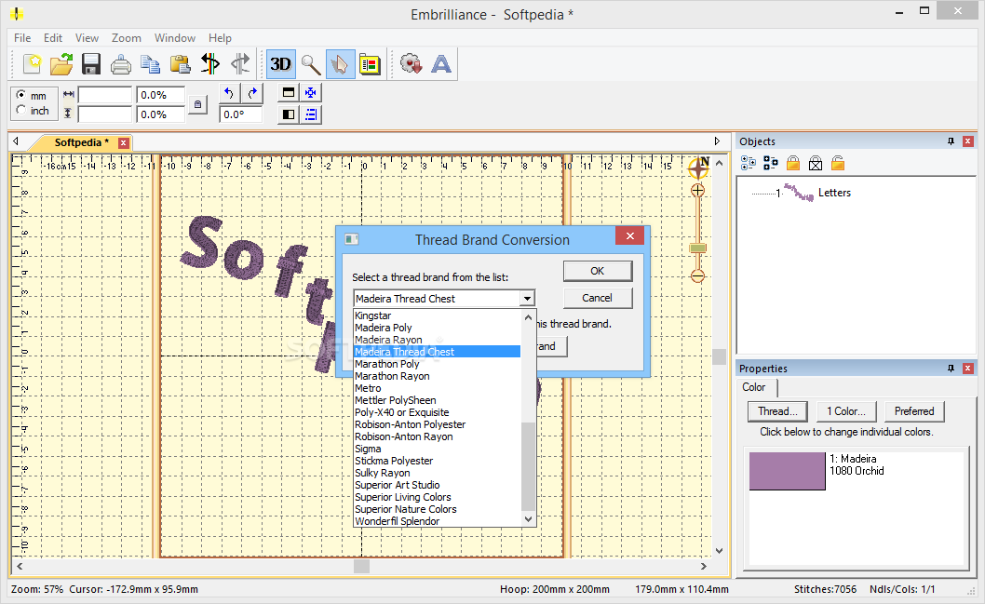Click the Madeira 1080 Orchid color swatch
The width and height of the screenshot is (985, 604).
[787, 471]
